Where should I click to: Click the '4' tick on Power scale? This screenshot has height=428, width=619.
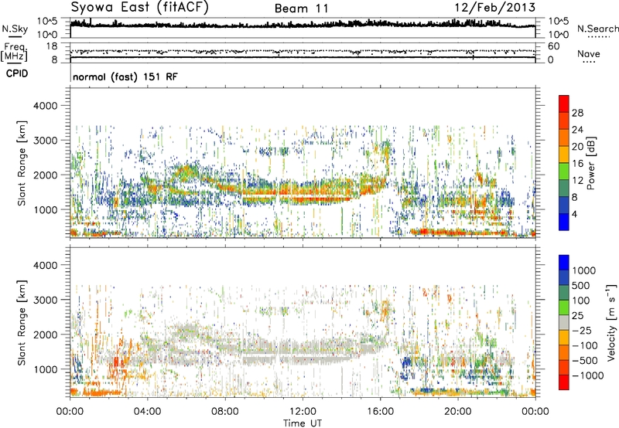pyautogui.click(x=575, y=215)
